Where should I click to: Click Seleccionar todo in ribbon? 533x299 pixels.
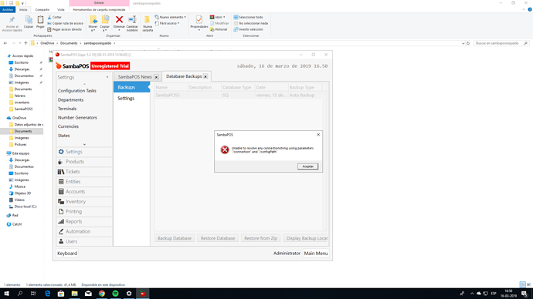[248, 17]
